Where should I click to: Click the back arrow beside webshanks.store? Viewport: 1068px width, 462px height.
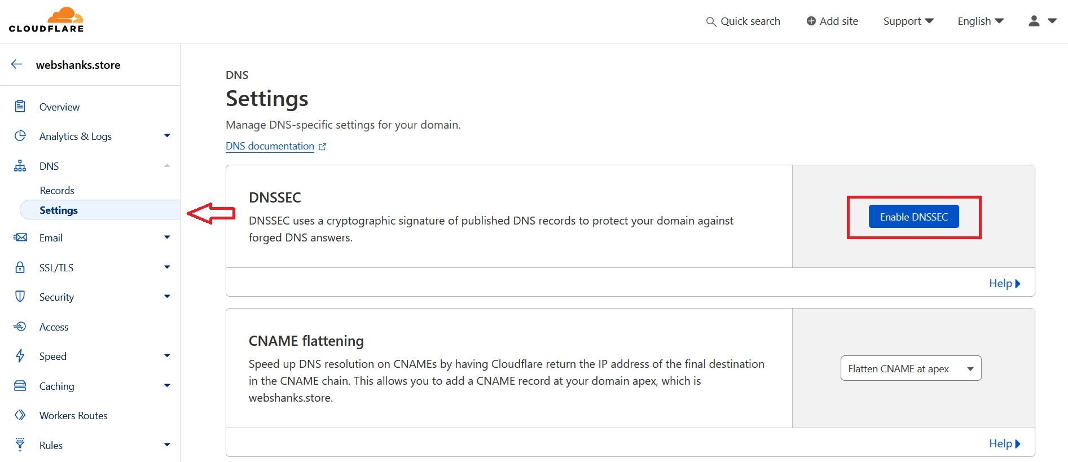pyautogui.click(x=17, y=64)
